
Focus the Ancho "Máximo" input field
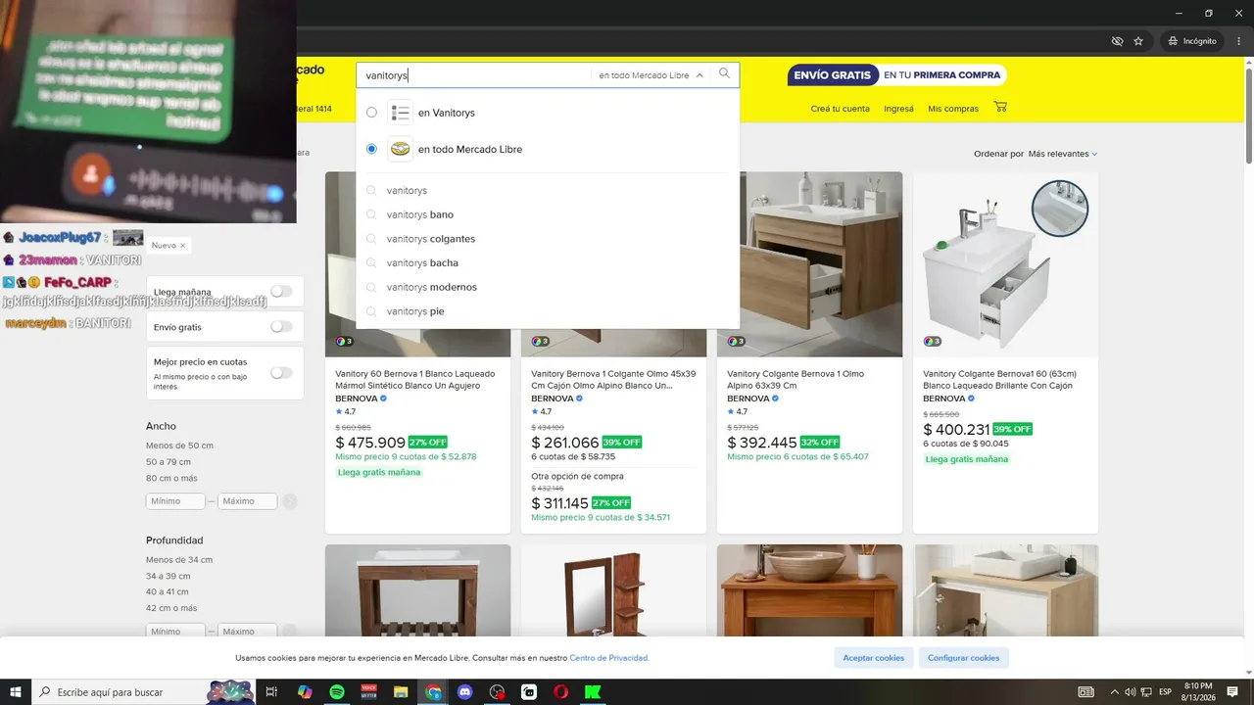pos(247,501)
